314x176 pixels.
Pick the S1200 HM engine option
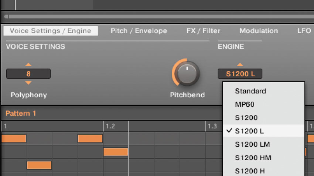253,158
